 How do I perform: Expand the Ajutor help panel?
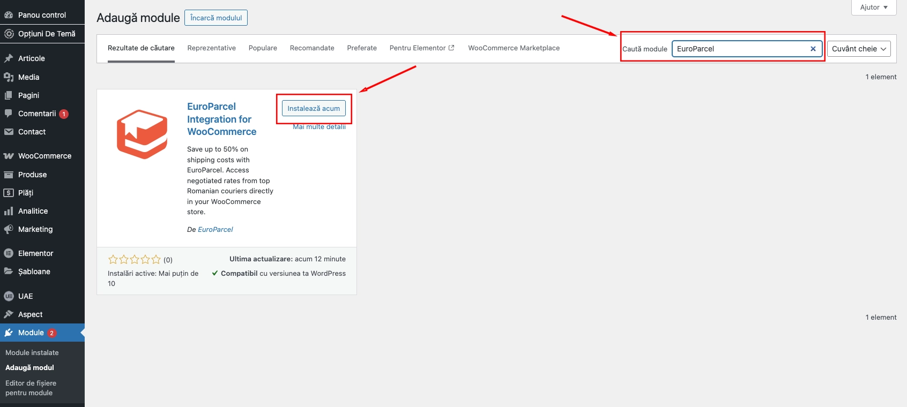874,7
